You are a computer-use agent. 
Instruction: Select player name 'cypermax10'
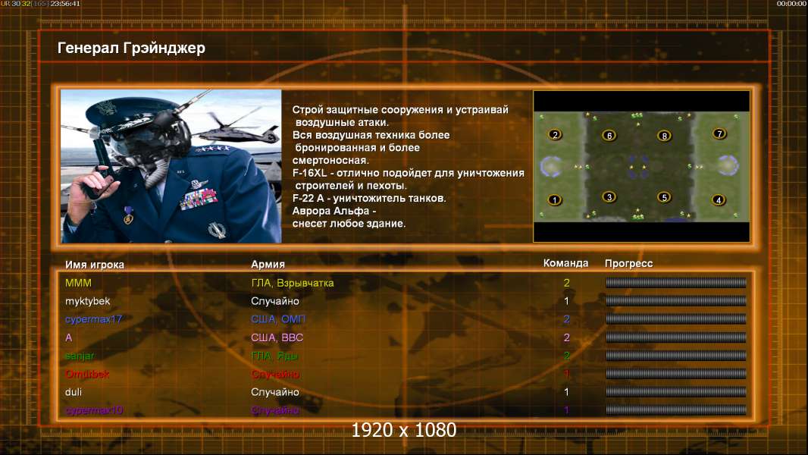tap(94, 411)
